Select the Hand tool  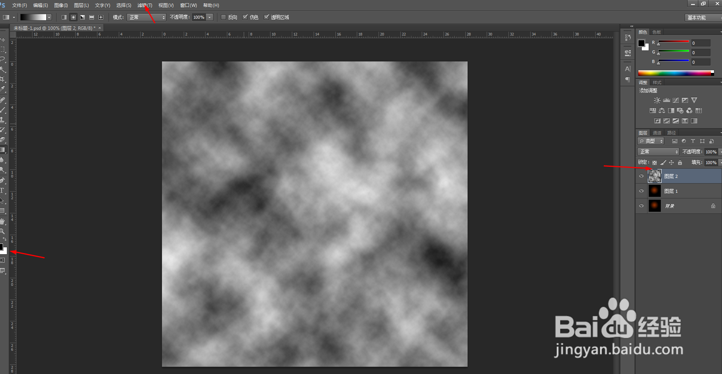(x=3, y=221)
